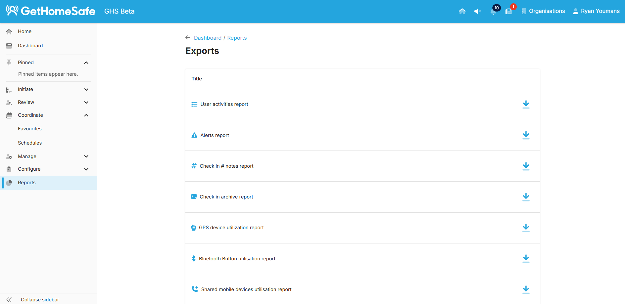Download the GPS device utilization report
Image resolution: width=625 pixels, height=304 pixels.
pos(526,228)
